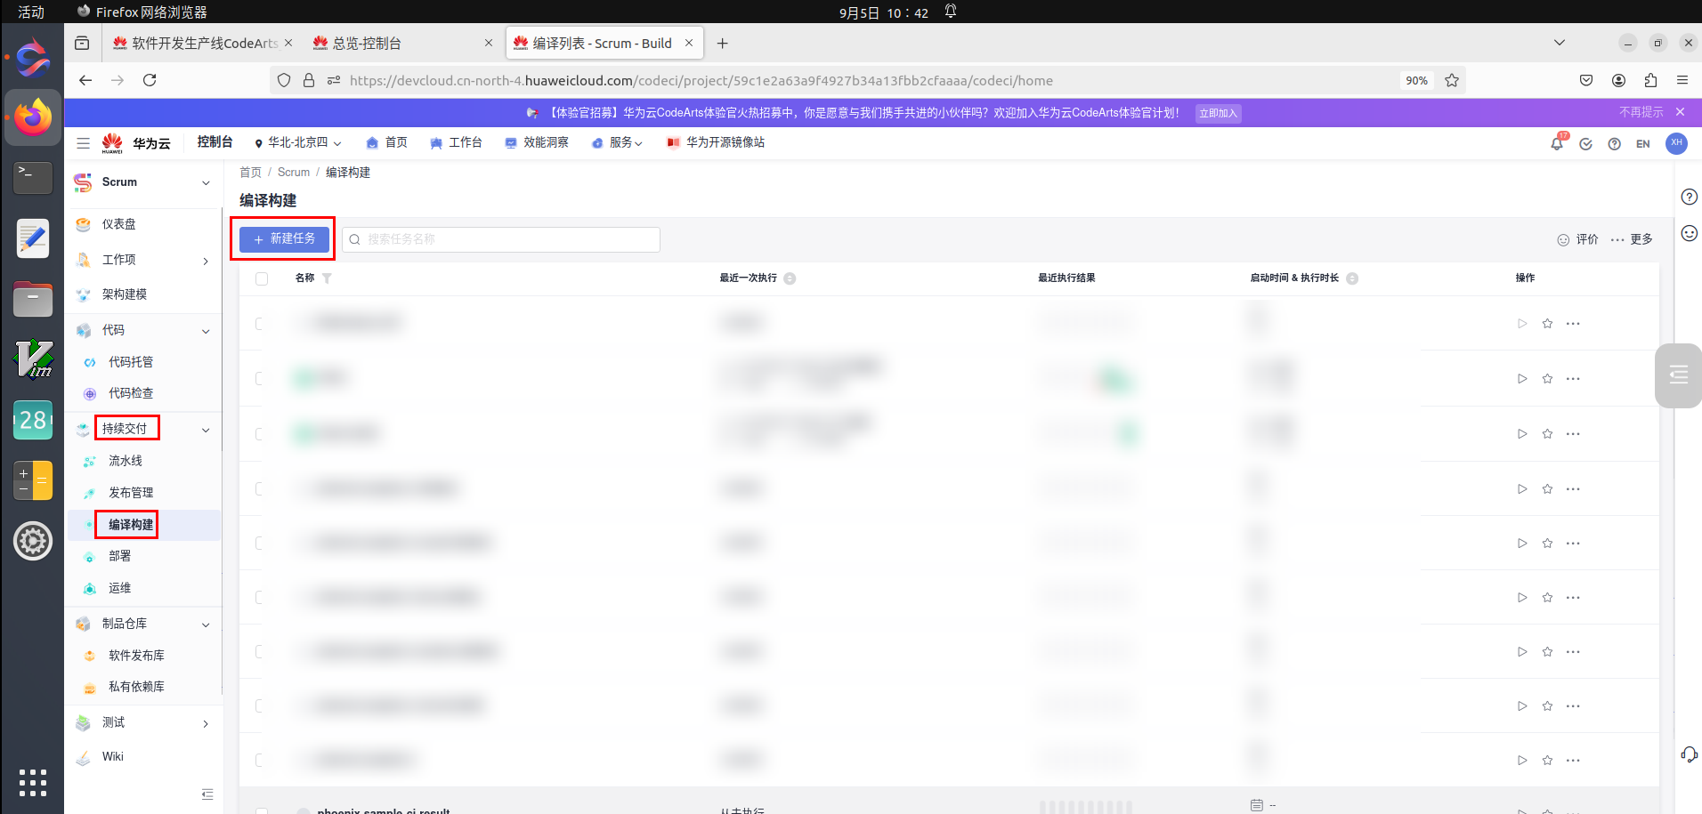Expand the 服务 dropdown menu
Image resolution: width=1702 pixels, height=814 pixels.
click(x=617, y=143)
